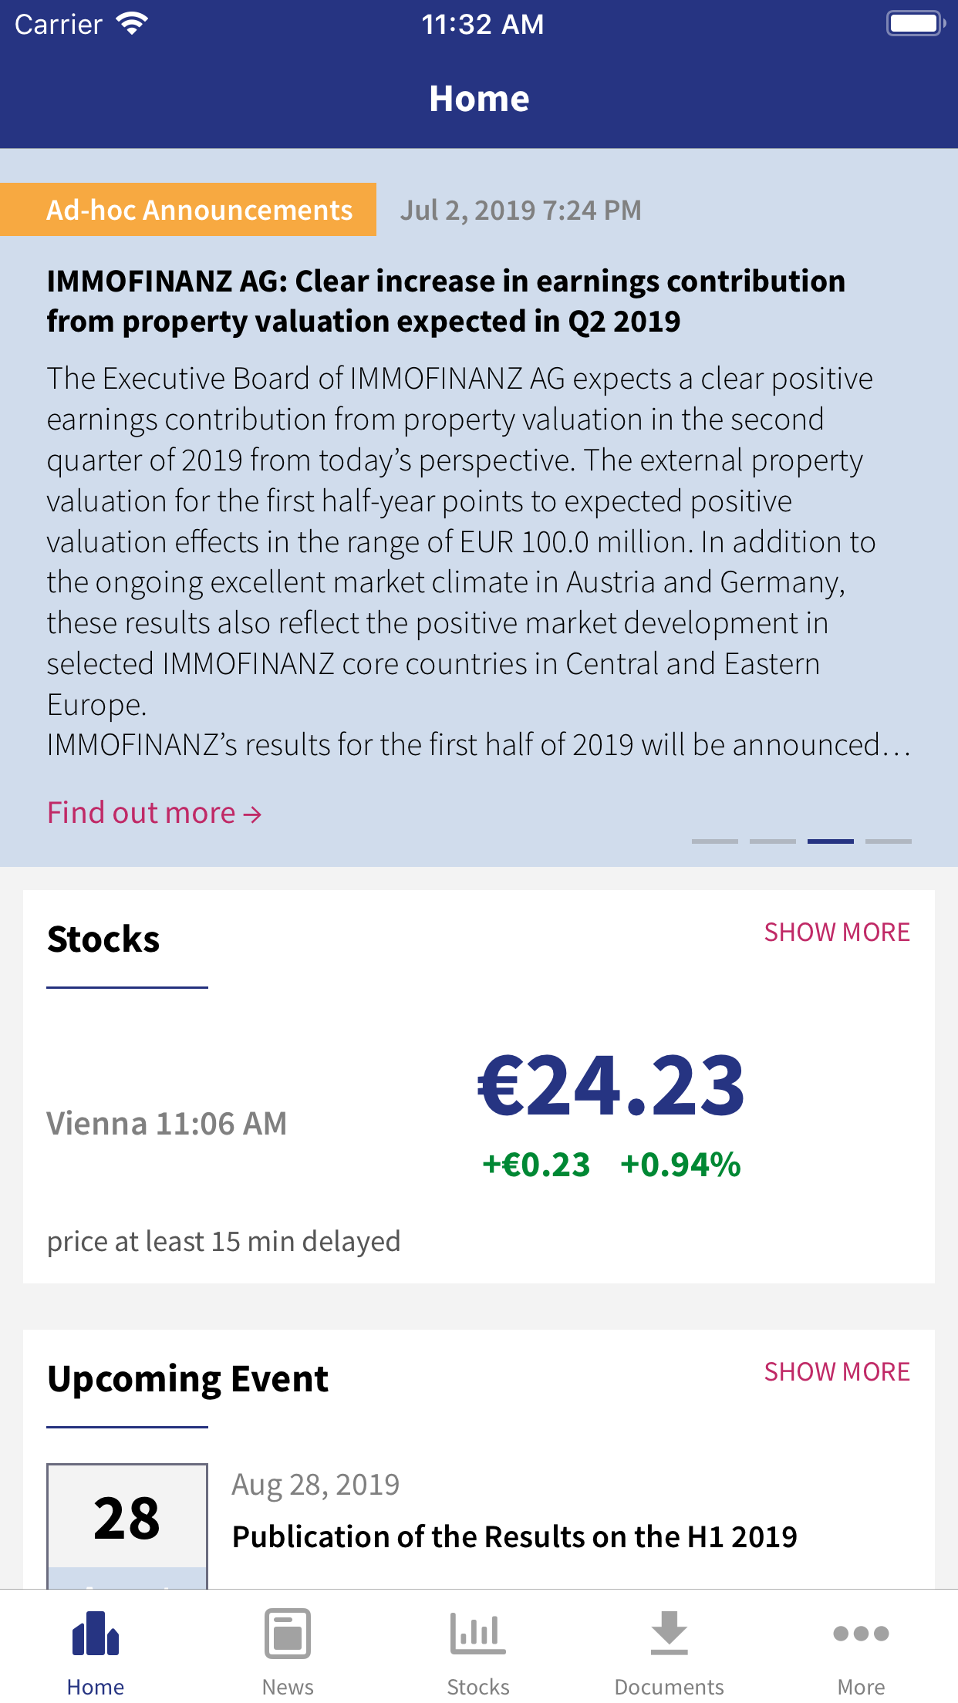
Task: Select the second carousel page indicator
Action: click(x=772, y=841)
